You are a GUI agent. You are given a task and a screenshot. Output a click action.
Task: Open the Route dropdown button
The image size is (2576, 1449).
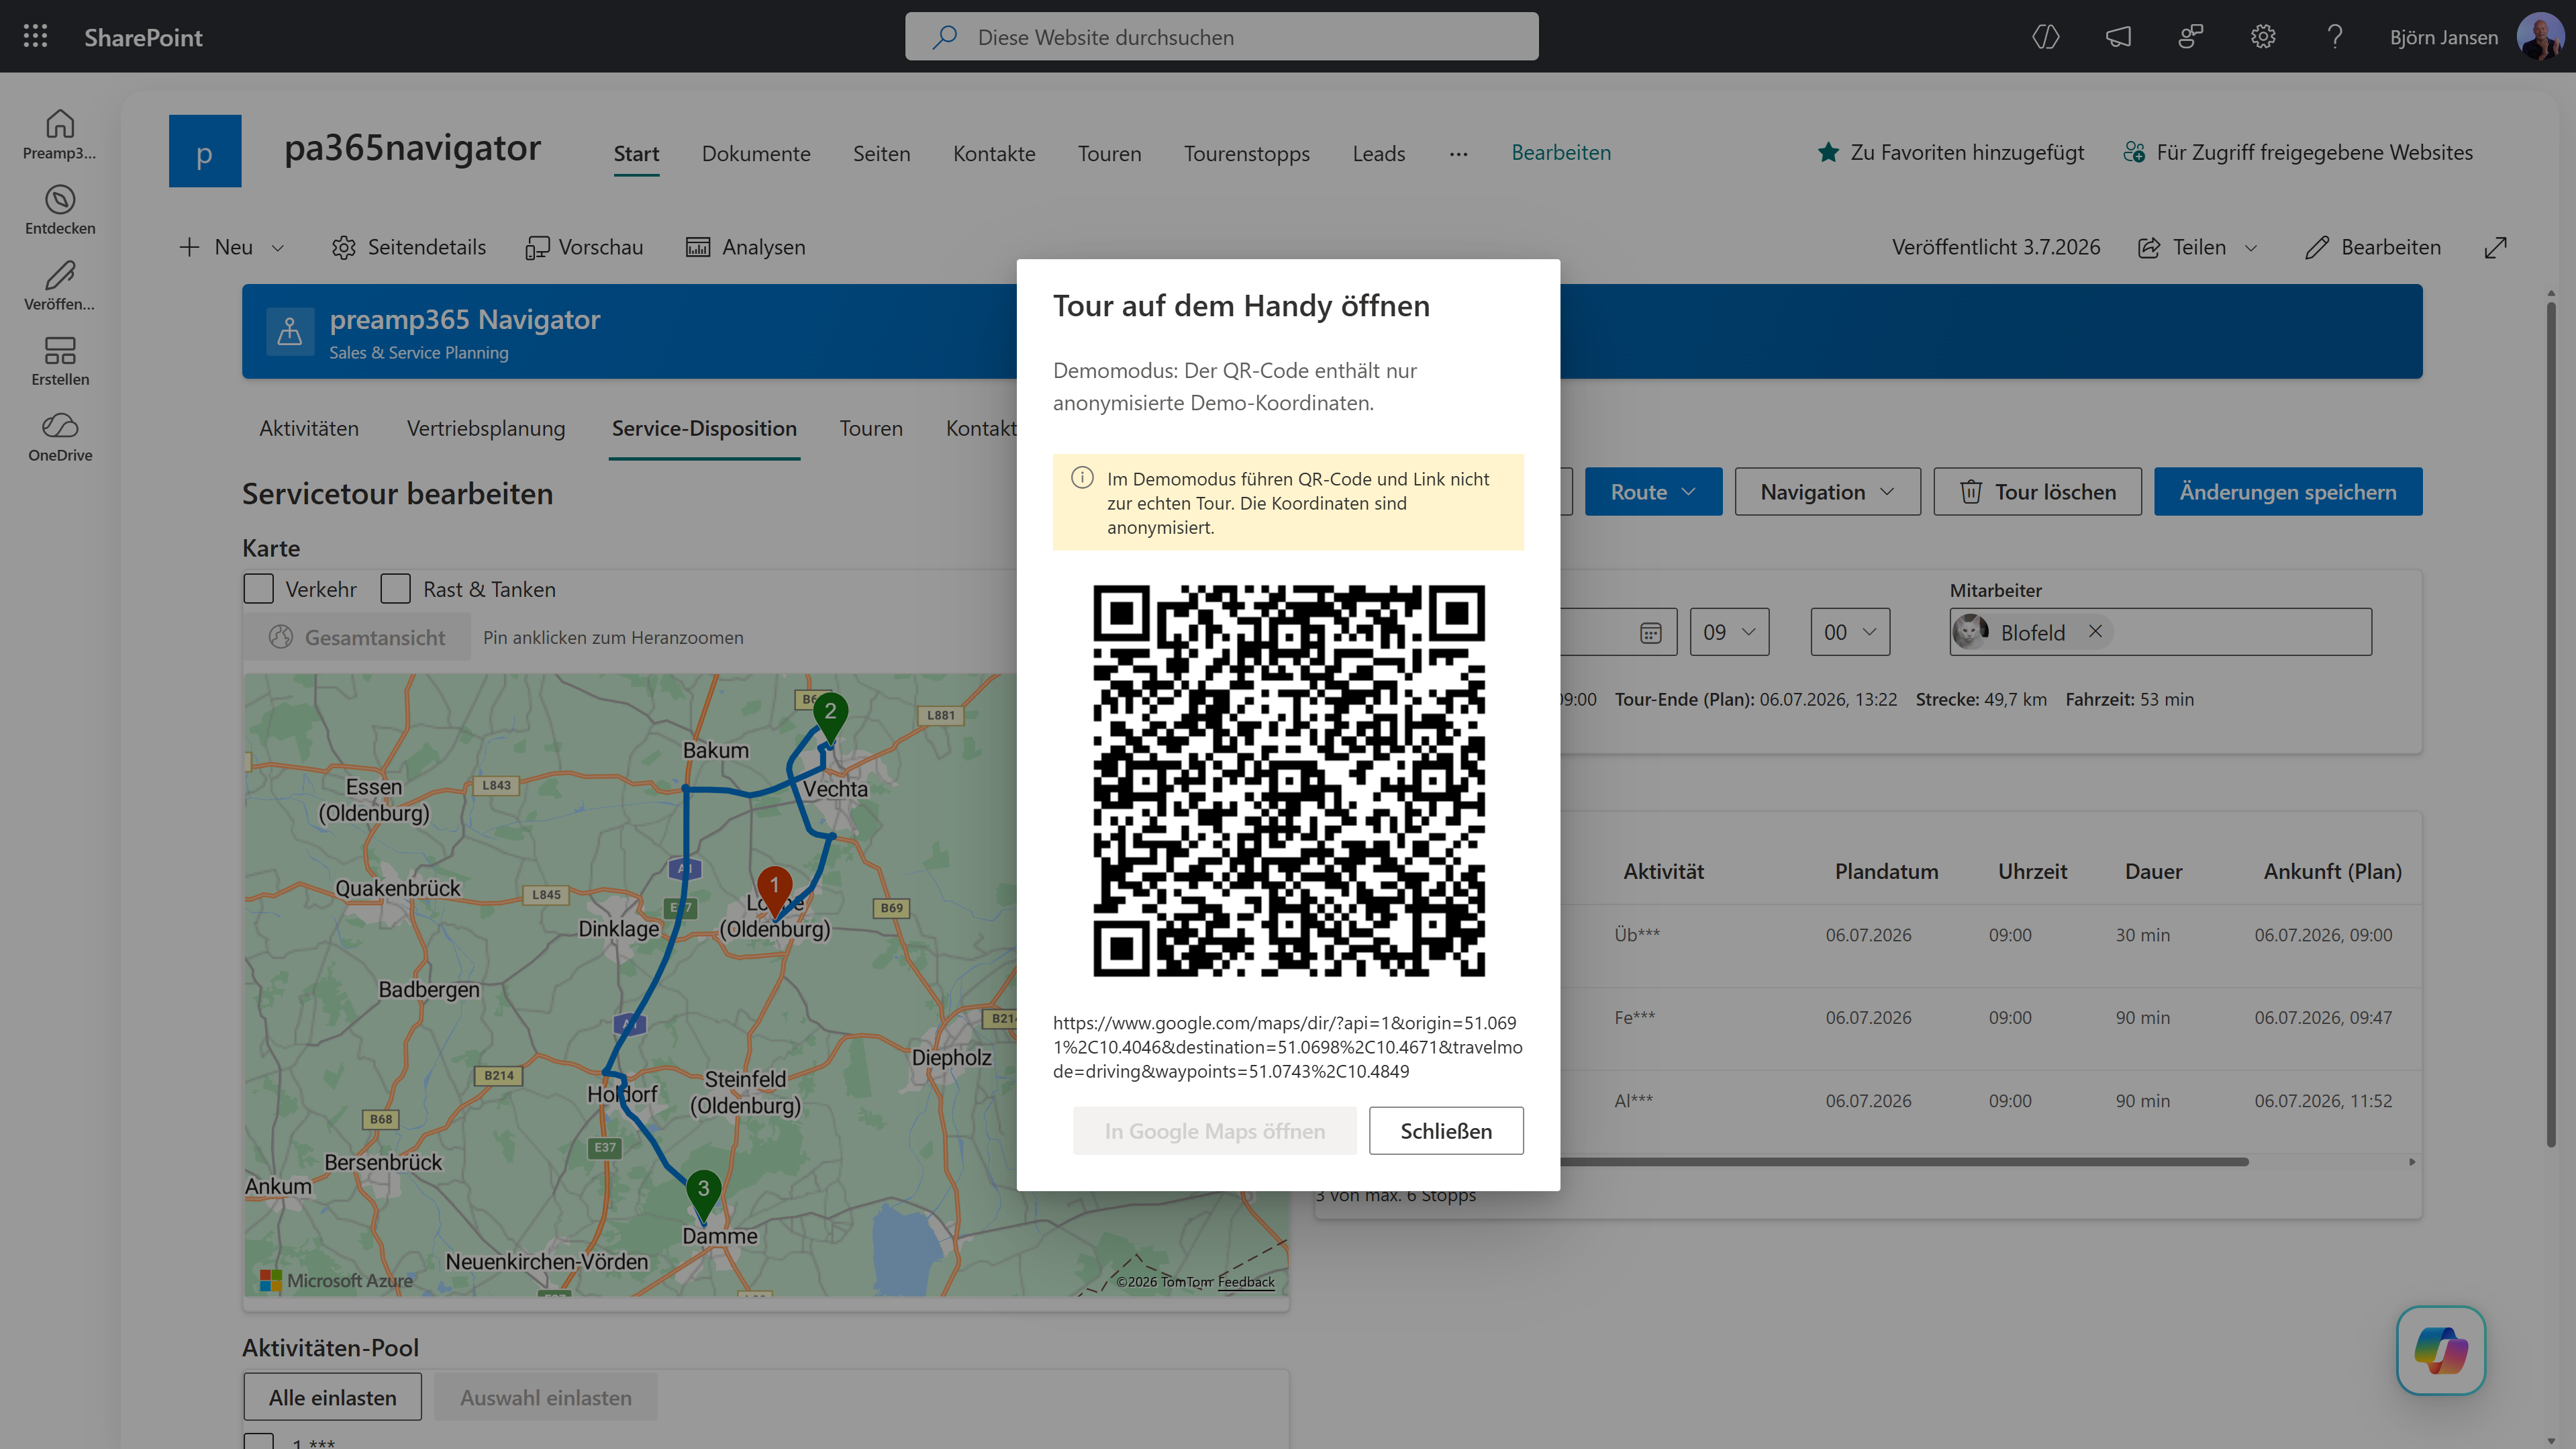[x=1653, y=492]
